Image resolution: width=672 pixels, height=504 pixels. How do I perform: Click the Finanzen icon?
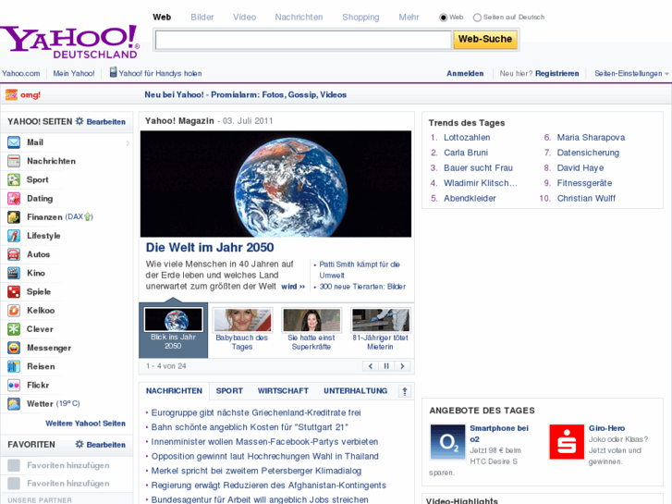[14, 217]
